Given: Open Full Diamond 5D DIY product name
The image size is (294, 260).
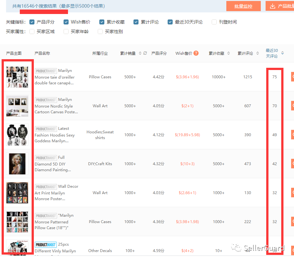Looking at the screenshot, I should pyautogui.click(x=53, y=164).
